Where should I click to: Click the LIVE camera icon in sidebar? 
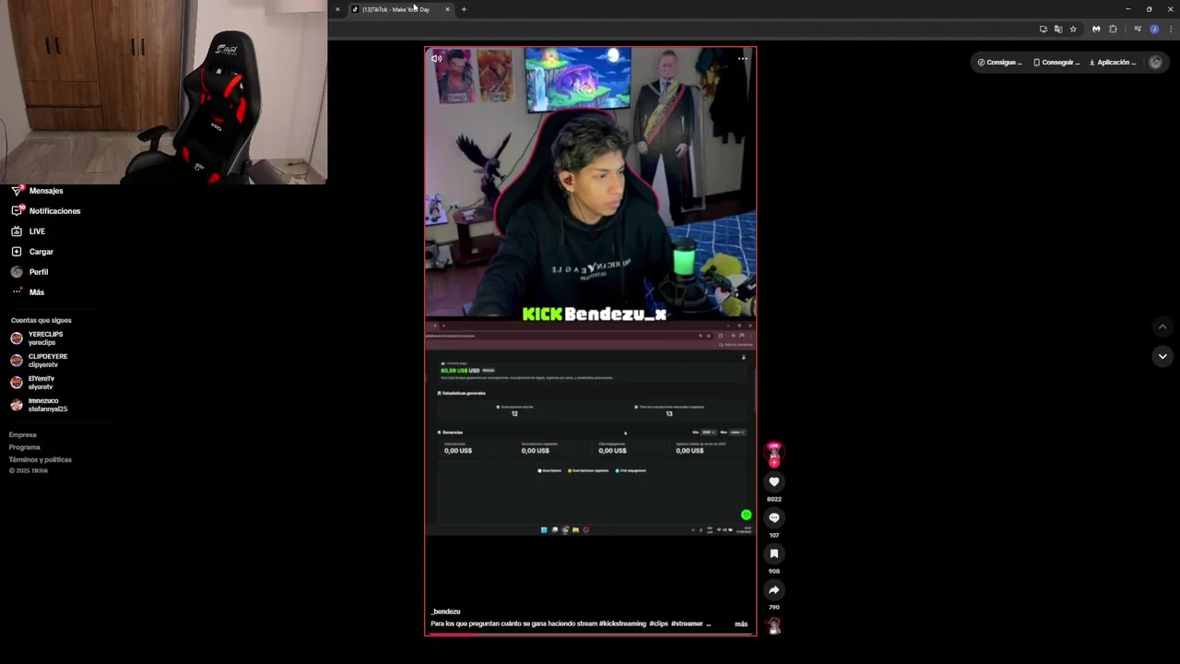(x=17, y=231)
